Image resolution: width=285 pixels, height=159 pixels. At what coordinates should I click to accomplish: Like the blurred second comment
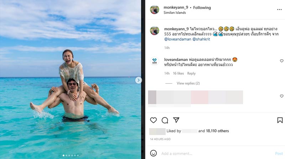point(281,96)
